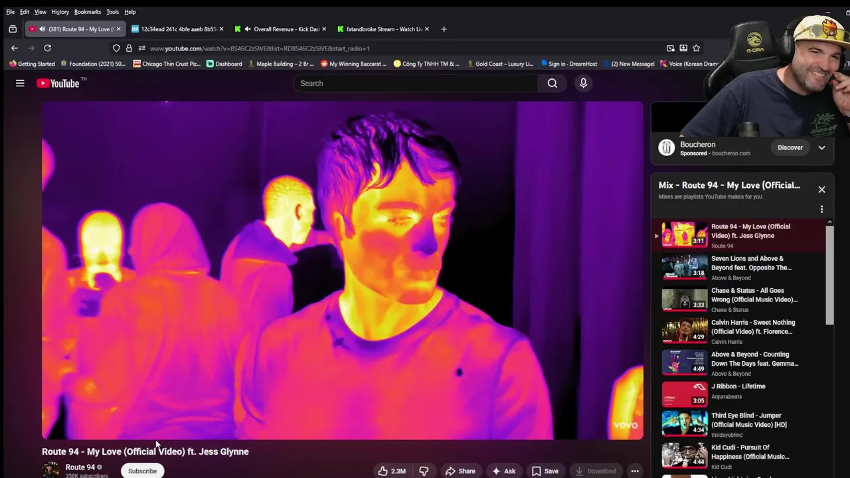Click the greyed-out Download button
This screenshot has height=478, width=850.
click(596, 471)
